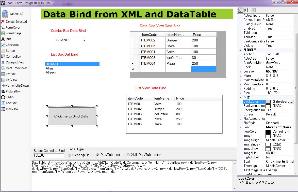Click the Delete Selected red X icon
The height and width of the screenshot is (192, 298).
(3, 21)
